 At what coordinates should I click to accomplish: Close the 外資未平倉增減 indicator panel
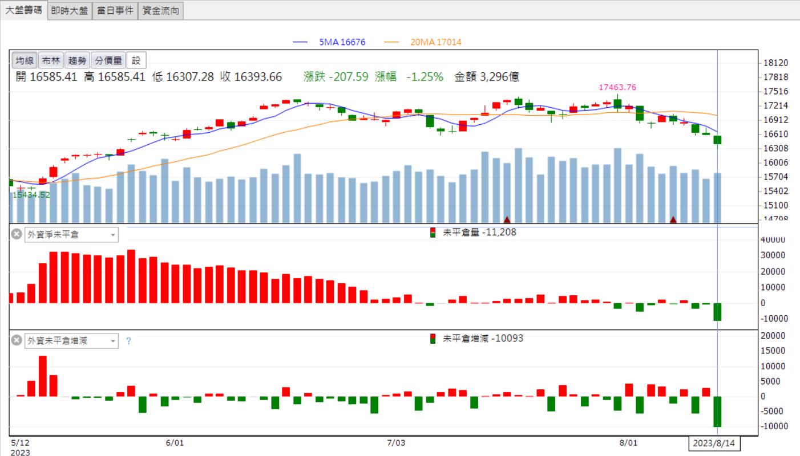pyautogui.click(x=17, y=341)
